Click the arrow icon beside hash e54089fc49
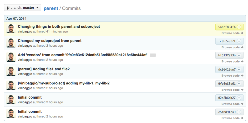The width and height of the screenshot is (248, 123). click(x=239, y=112)
